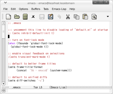Open the Options menu

(23, 9)
